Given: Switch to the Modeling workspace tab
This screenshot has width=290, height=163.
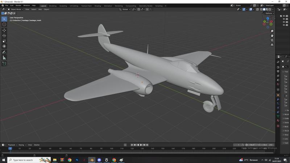Looking at the screenshot, I should 53,6.
